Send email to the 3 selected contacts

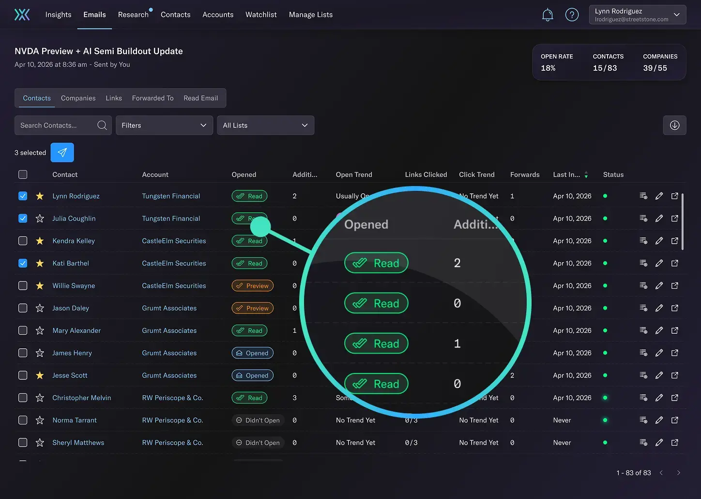pyautogui.click(x=62, y=153)
